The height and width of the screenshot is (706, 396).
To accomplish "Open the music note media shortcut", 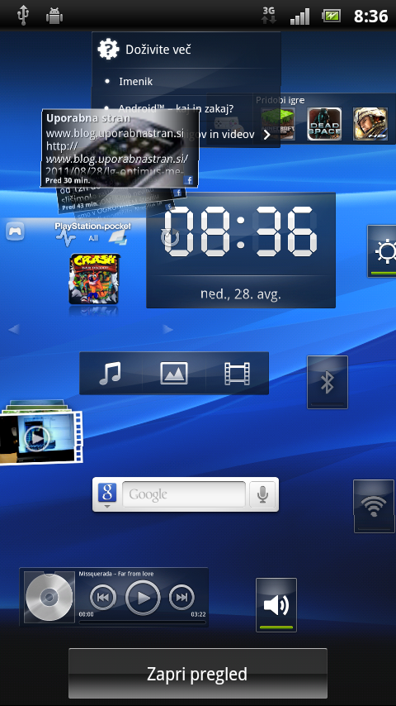I will coord(111,374).
